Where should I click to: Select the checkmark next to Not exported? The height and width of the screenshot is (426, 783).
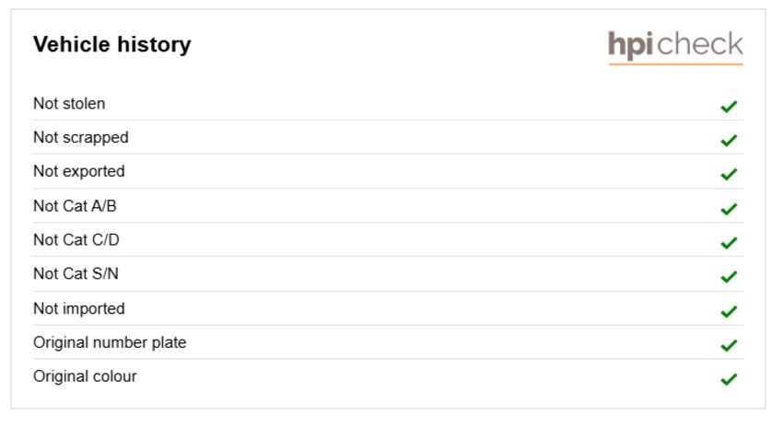pyautogui.click(x=729, y=174)
